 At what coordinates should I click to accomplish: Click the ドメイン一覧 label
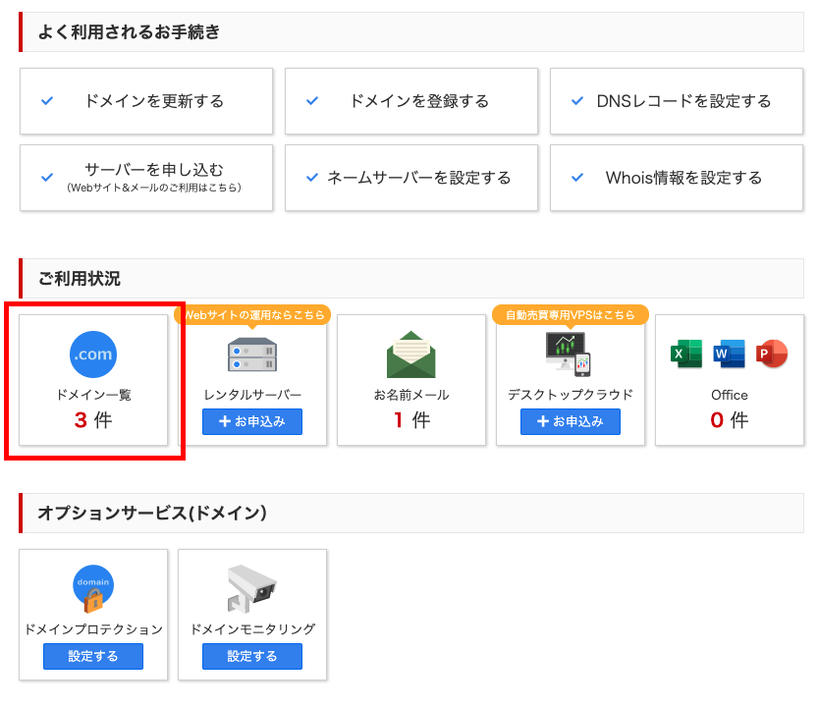pos(93,395)
